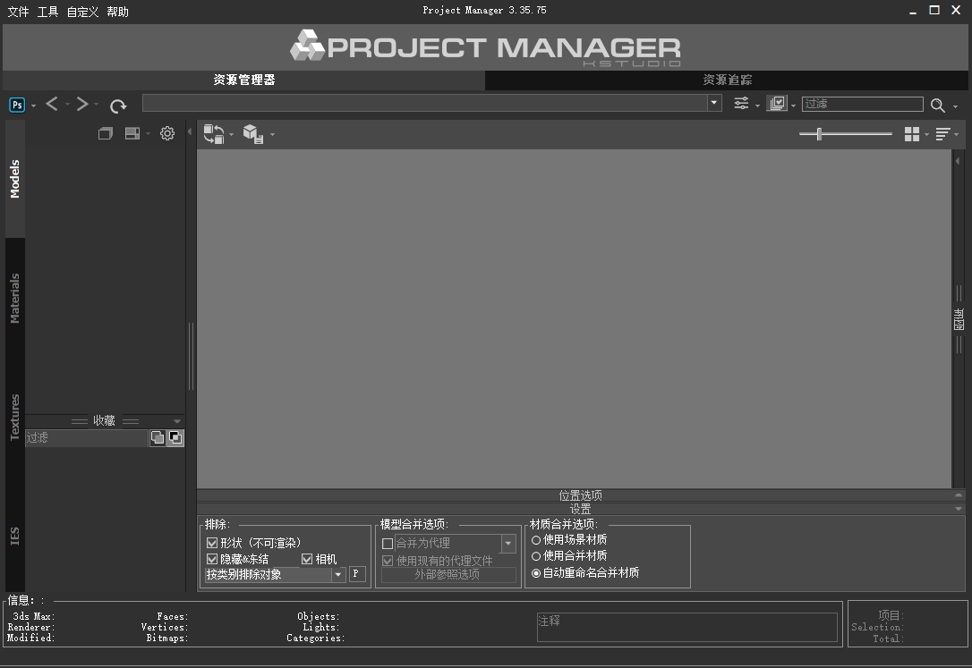972x668 pixels.
Task: Select the Materials side tab
Action: (15, 299)
